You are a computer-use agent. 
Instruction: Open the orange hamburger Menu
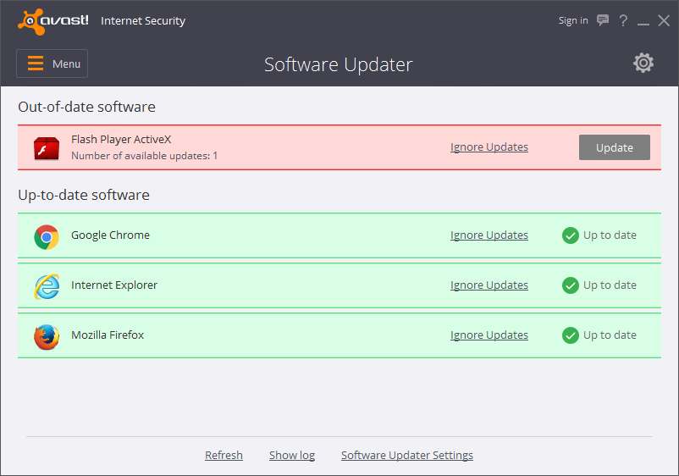click(52, 64)
